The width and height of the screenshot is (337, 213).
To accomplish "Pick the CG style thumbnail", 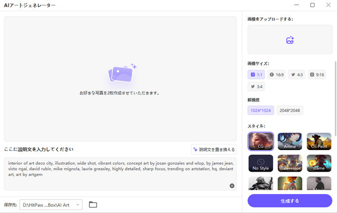I will click(261, 141).
